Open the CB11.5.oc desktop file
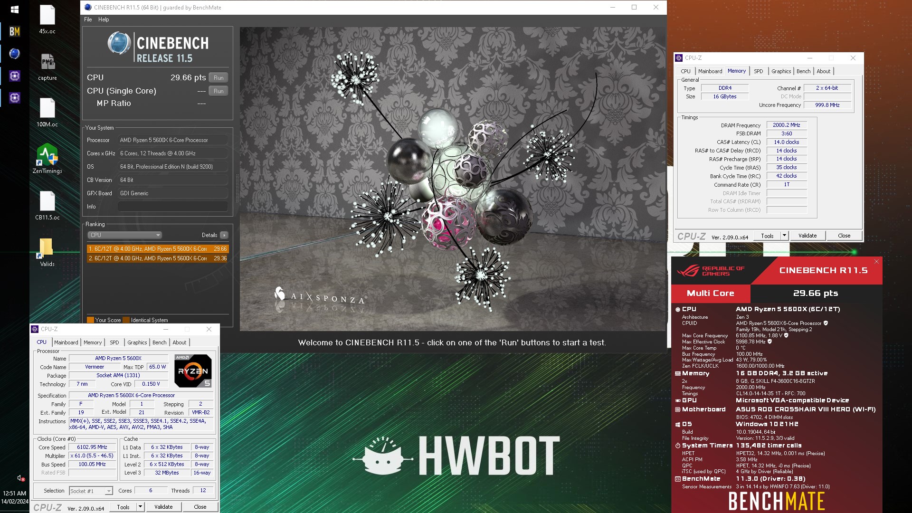The width and height of the screenshot is (912, 513). tap(47, 206)
